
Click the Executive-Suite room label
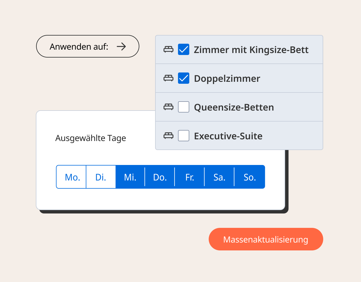click(228, 136)
